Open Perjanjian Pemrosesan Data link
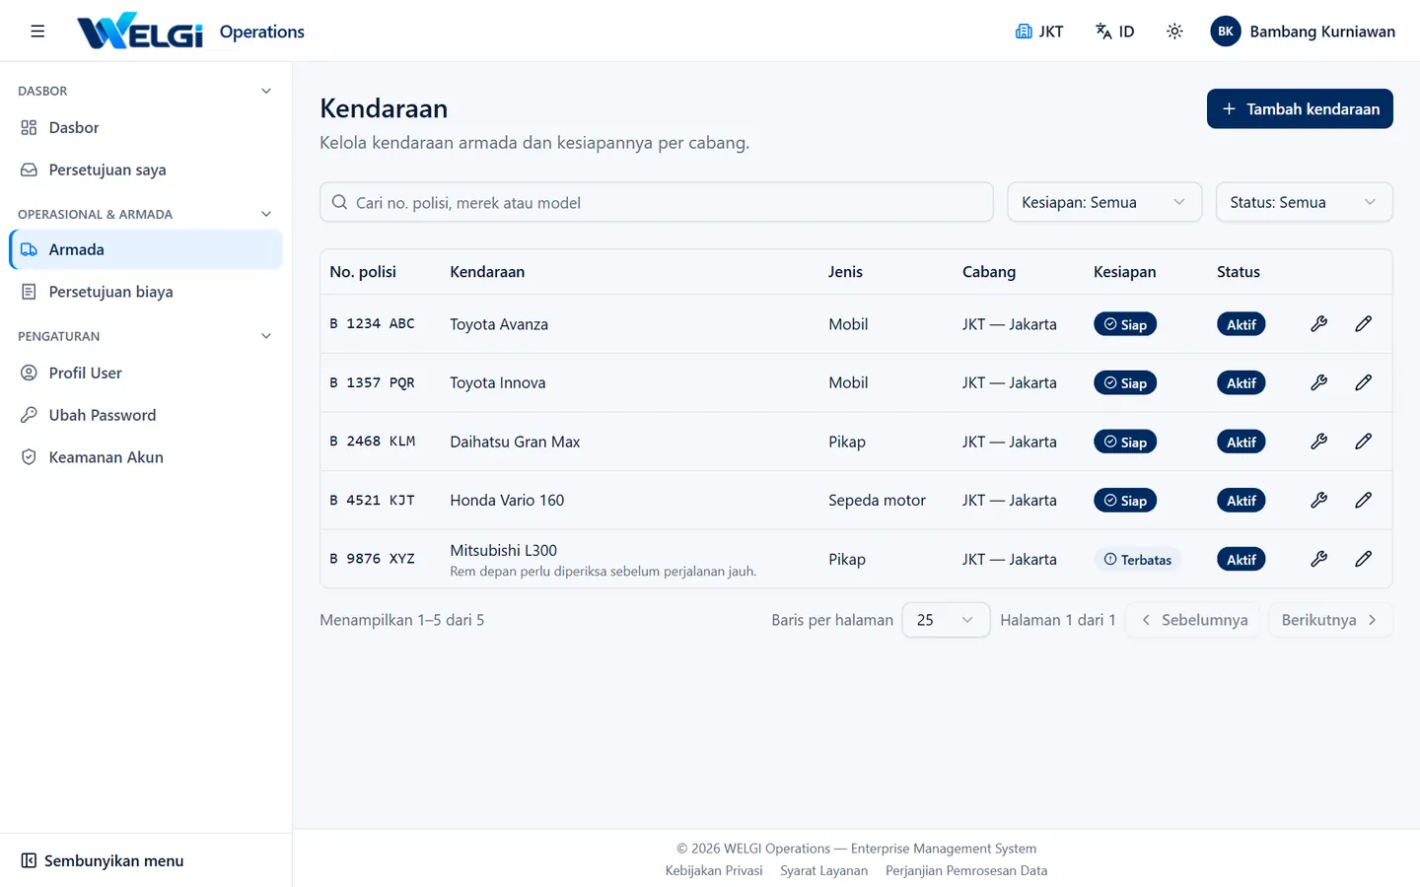 [966, 870]
